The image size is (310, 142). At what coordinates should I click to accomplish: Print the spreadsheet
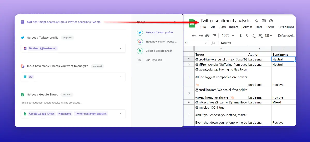[207, 35]
